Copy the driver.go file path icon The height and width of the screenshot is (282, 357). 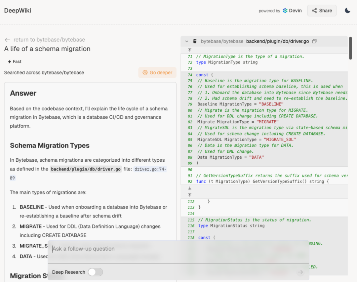pyautogui.click(x=314, y=41)
